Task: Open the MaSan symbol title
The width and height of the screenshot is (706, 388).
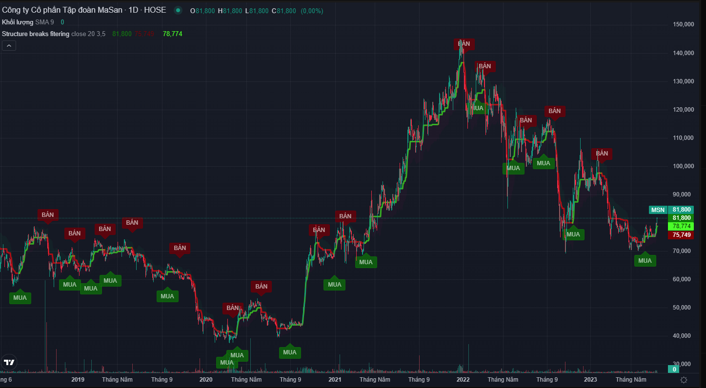Action: [84, 10]
